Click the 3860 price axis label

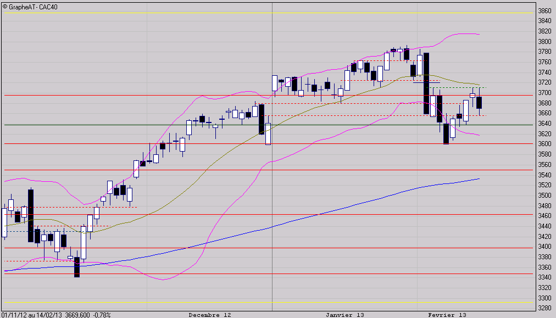544,11
